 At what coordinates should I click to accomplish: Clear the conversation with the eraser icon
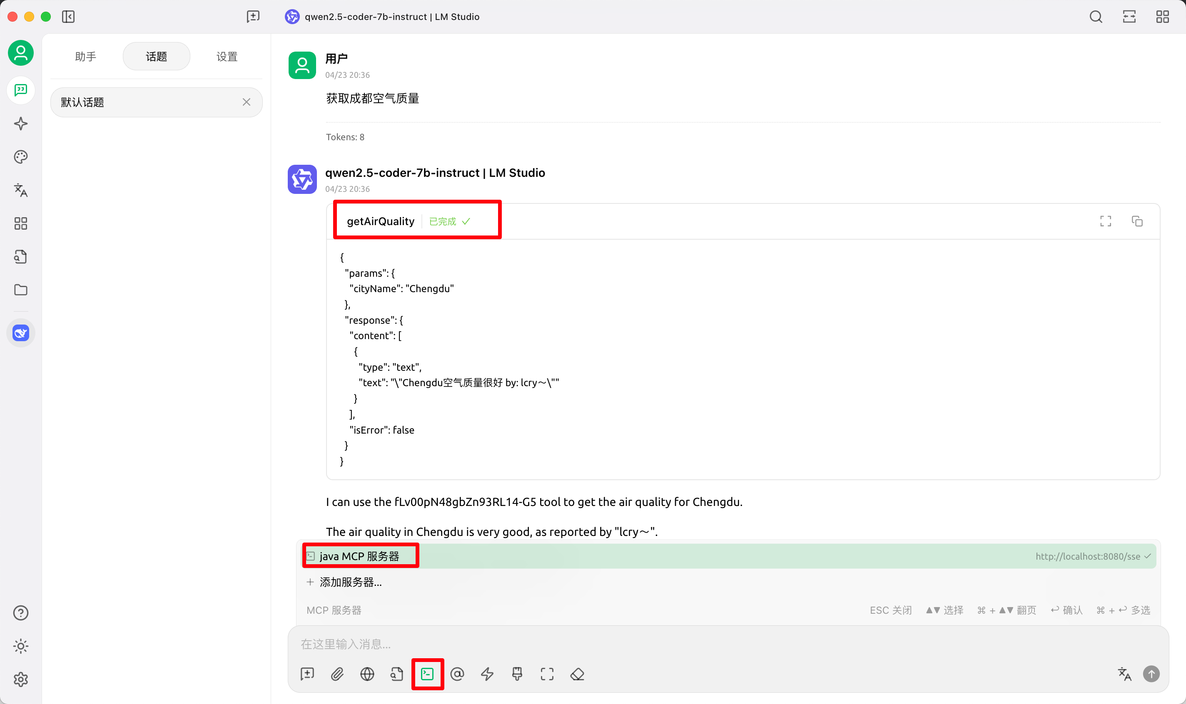[x=576, y=674]
